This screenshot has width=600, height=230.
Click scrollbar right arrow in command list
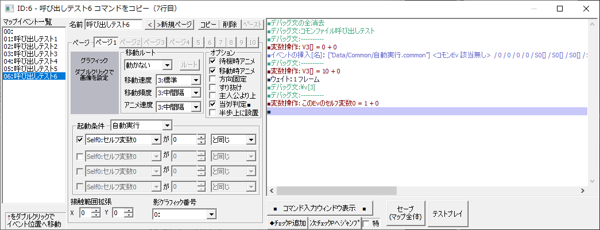(582, 190)
